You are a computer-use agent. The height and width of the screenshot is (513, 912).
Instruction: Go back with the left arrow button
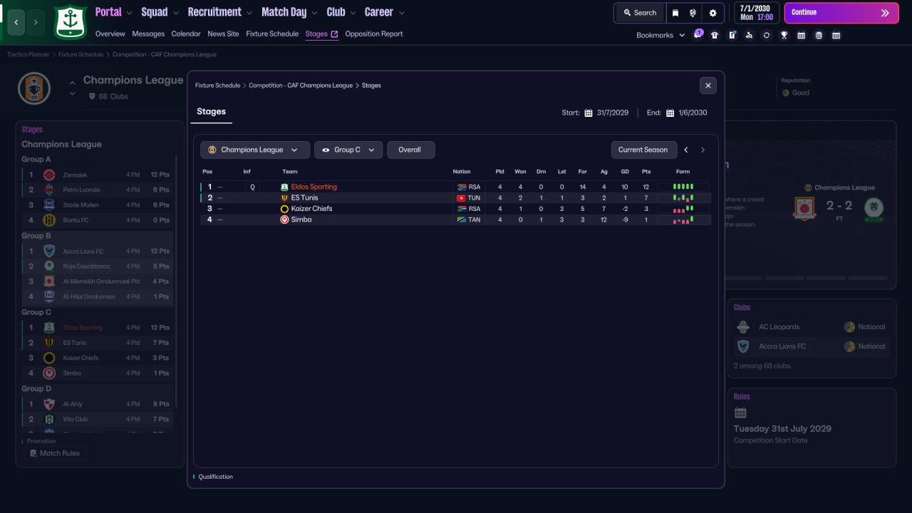click(16, 23)
